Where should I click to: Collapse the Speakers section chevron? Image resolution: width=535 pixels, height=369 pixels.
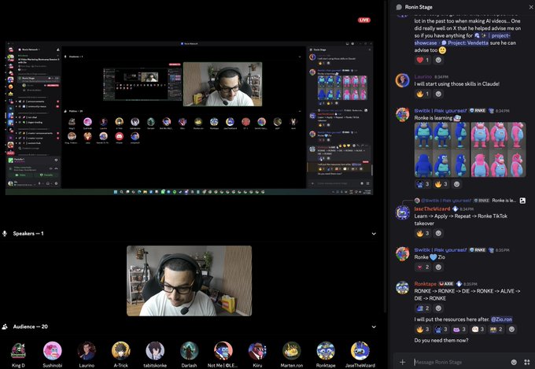374,234
